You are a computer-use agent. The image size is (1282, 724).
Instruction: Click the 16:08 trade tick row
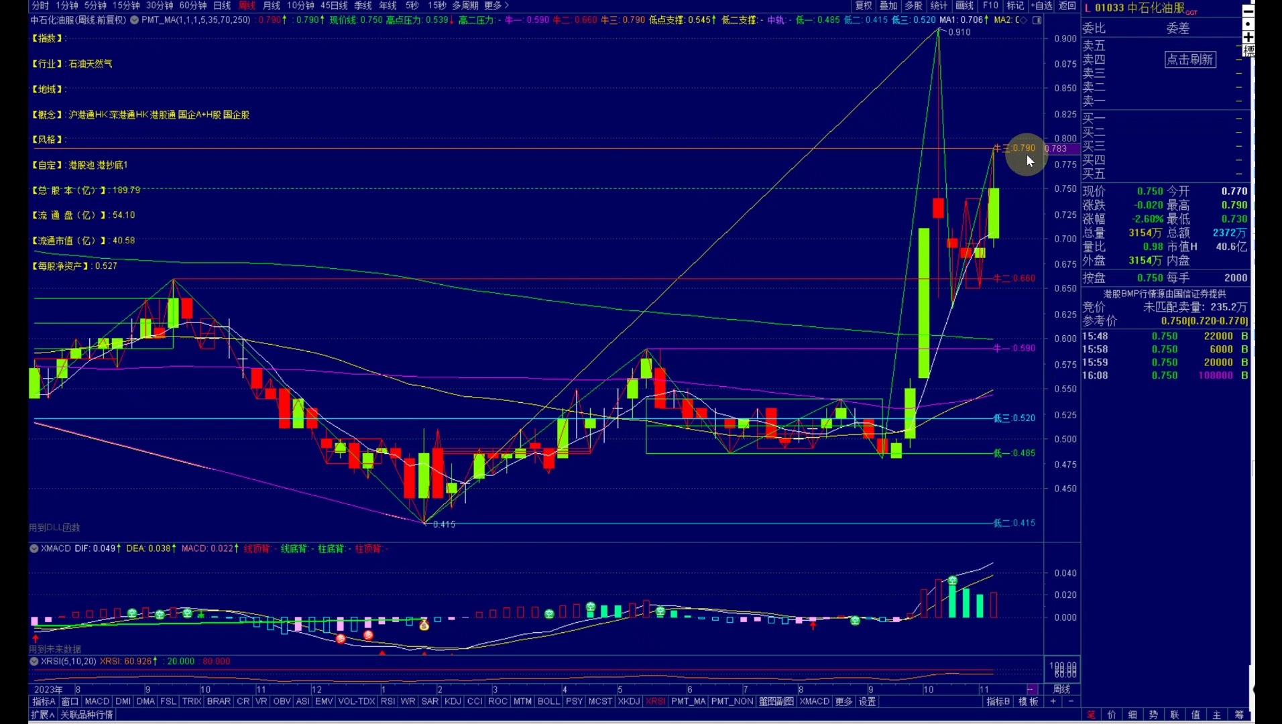coord(1165,375)
